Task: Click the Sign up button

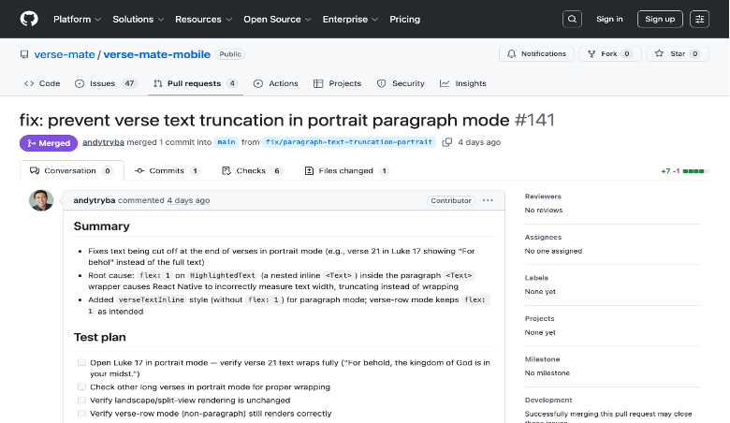Action: [x=660, y=19]
